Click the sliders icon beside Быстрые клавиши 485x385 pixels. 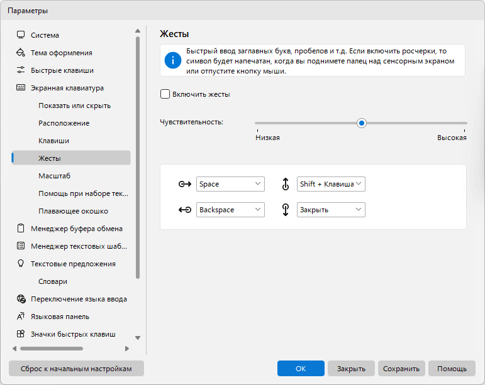point(21,70)
